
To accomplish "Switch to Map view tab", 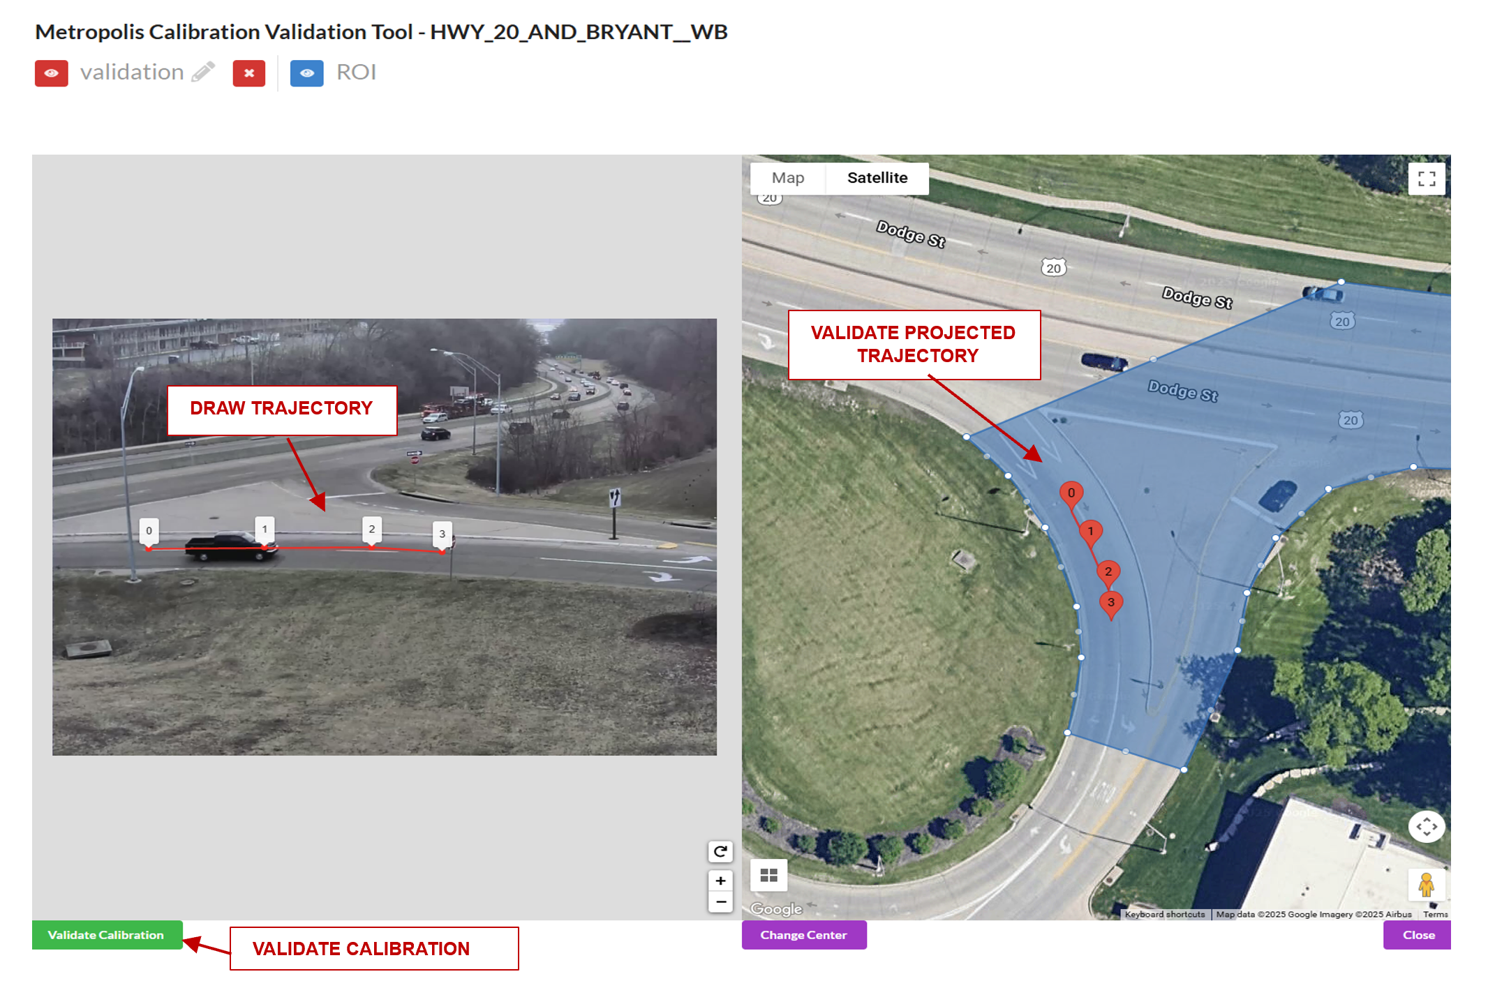I will coord(788,178).
